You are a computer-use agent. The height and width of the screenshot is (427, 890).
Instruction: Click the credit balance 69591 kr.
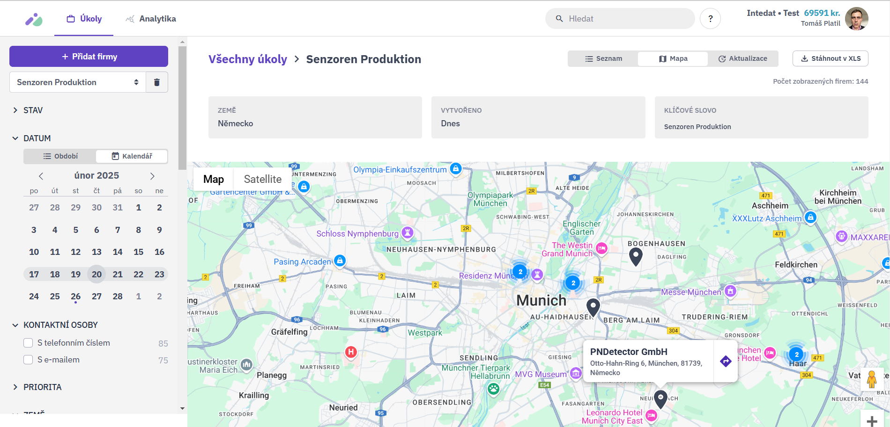point(822,13)
